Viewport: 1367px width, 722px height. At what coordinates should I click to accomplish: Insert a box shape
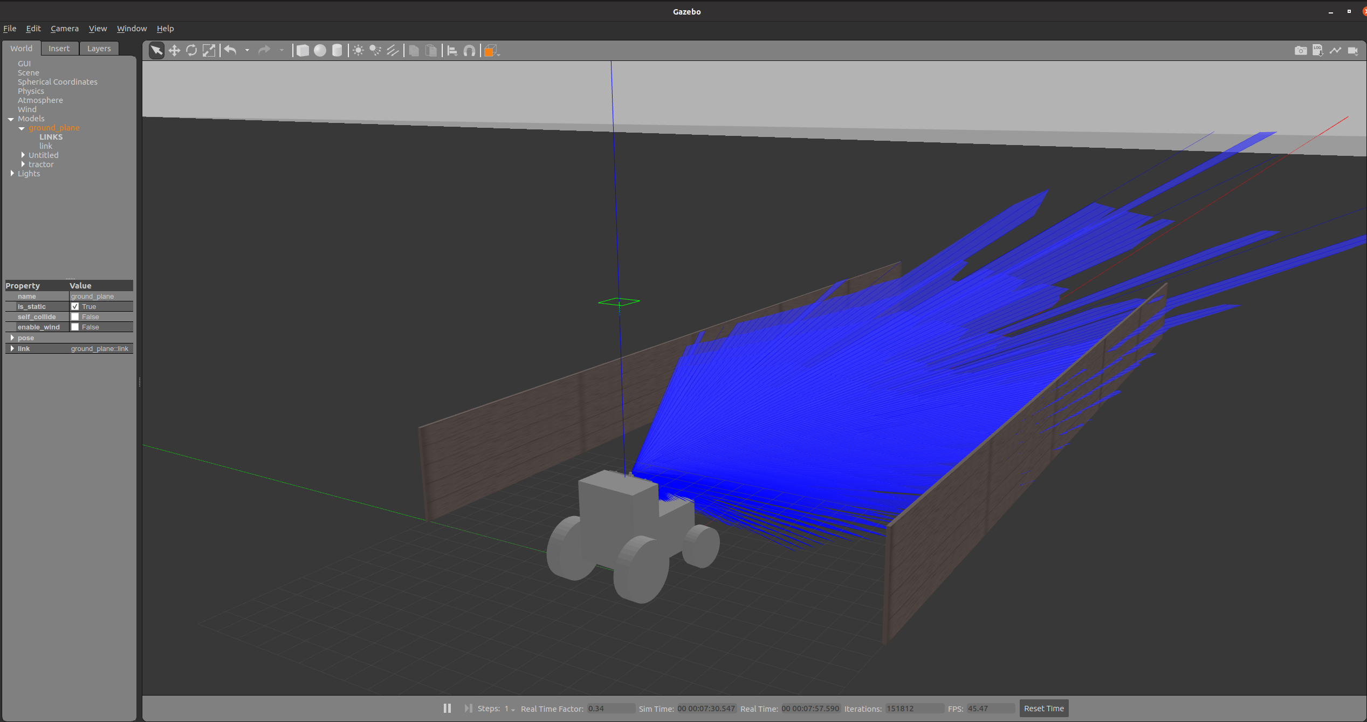(303, 51)
